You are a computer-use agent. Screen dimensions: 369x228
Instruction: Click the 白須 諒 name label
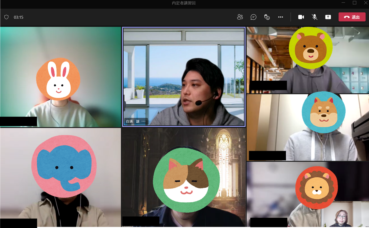click(x=133, y=121)
